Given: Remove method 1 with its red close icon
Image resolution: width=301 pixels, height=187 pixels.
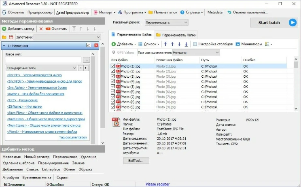Looking at the screenshot, I should pyautogui.click(x=96, y=46).
